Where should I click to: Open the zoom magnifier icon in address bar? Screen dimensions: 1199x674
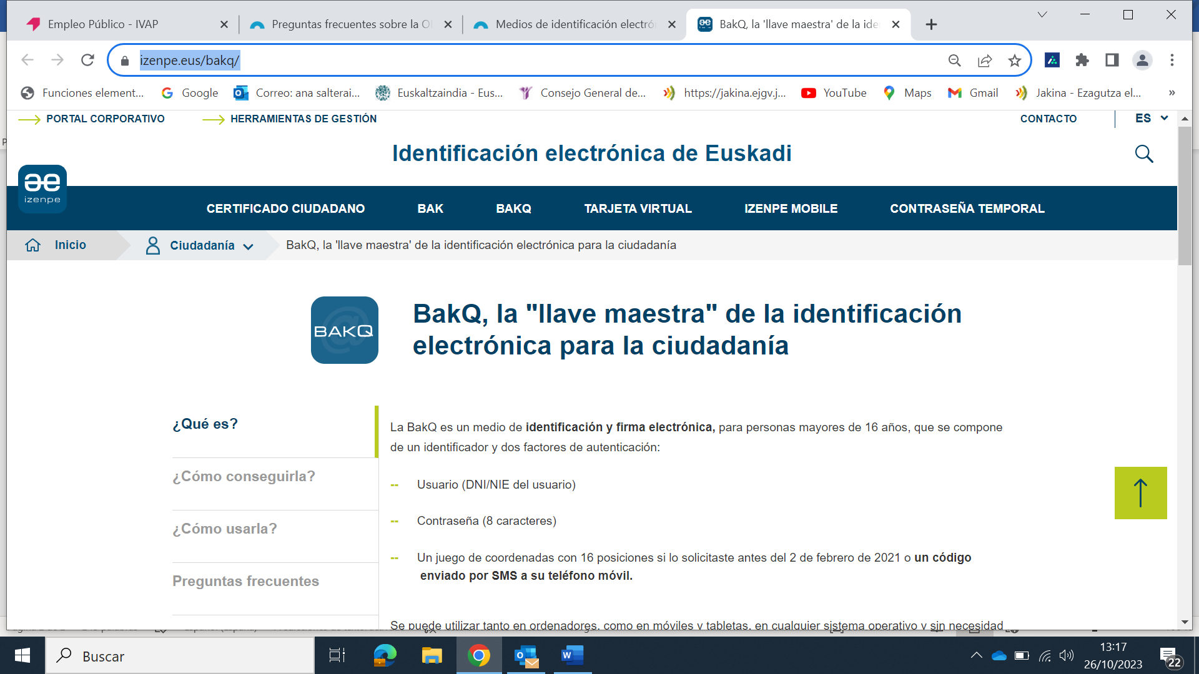(954, 61)
